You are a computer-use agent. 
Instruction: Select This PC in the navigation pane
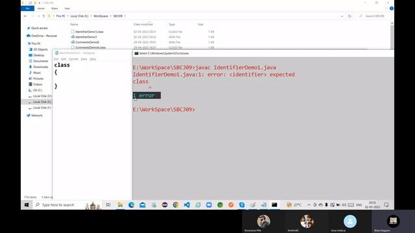pyautogui.click(x=36, y=43)
